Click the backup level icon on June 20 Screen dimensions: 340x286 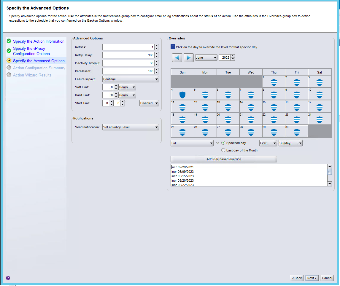(x=228, y=119)
